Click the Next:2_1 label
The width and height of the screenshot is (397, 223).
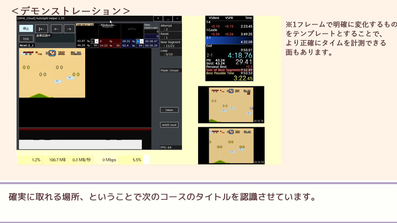coord(27,45)
